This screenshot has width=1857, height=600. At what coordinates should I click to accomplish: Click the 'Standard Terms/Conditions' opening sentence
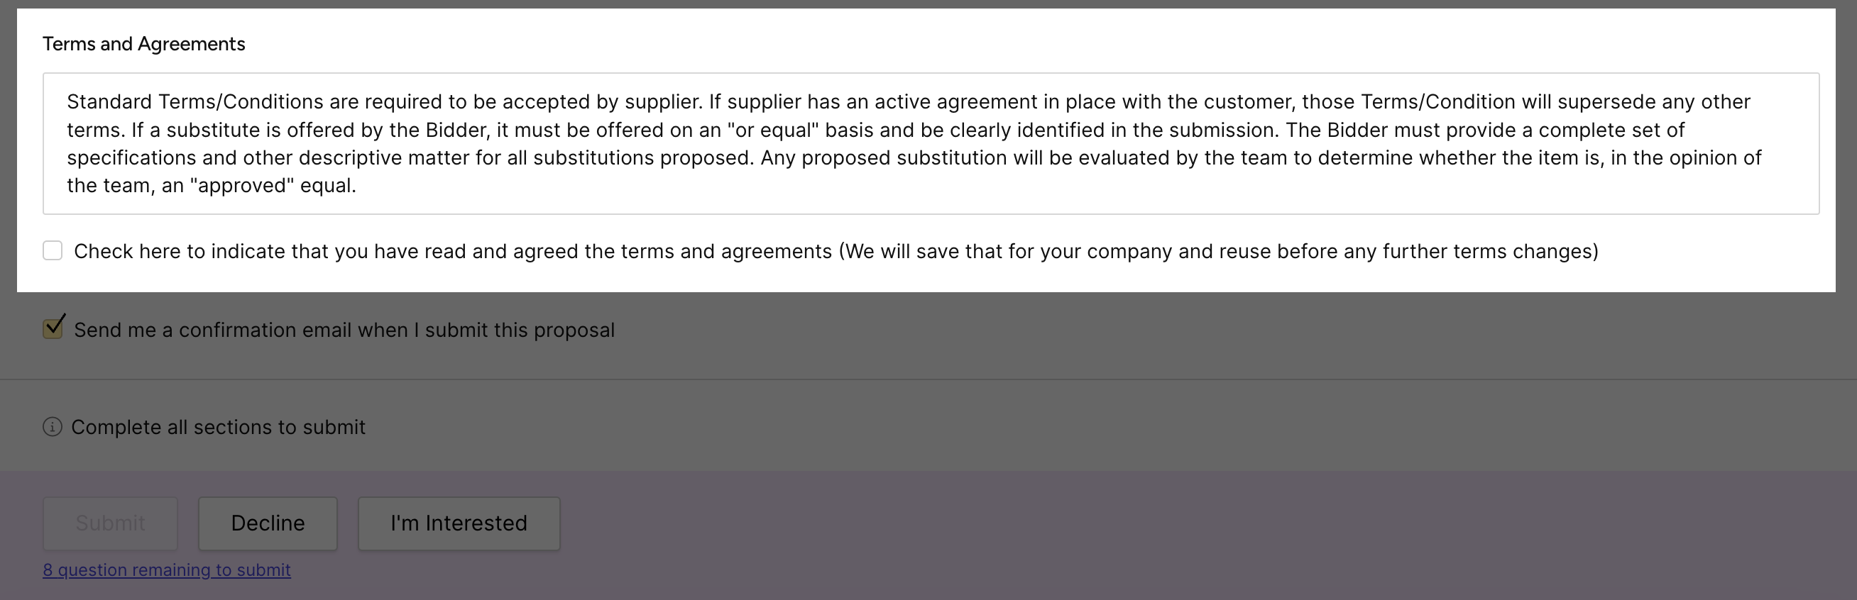[x=383, y=101]
